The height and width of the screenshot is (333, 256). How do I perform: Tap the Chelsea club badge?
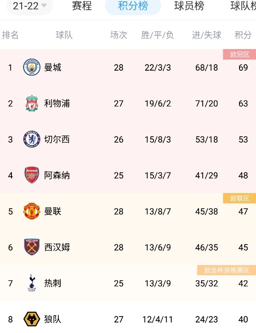32,139
